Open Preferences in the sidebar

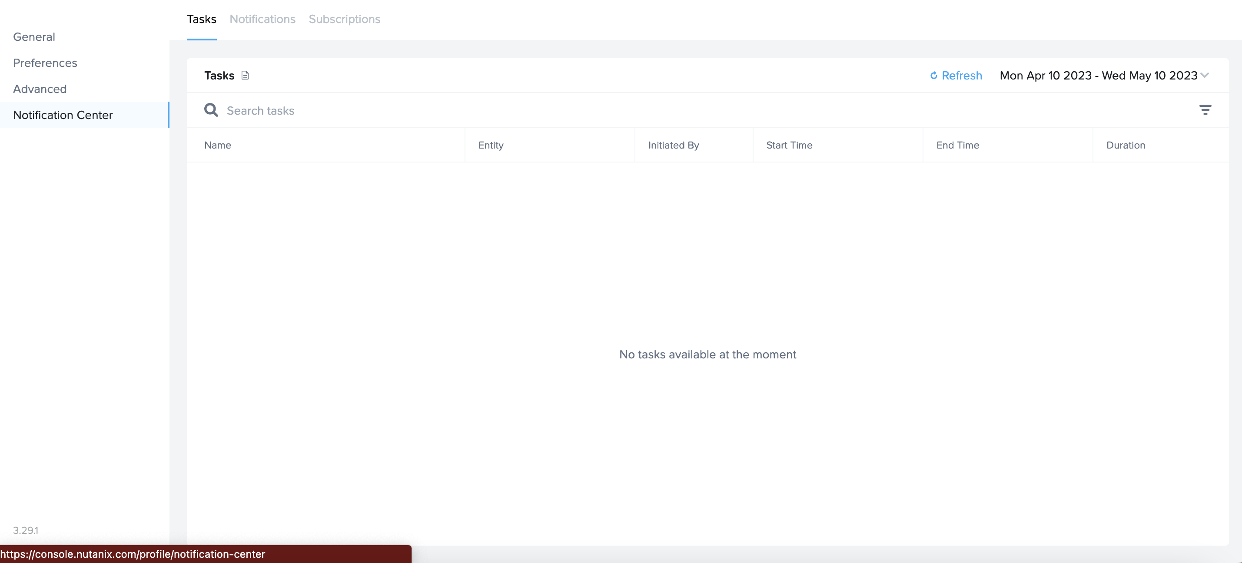tap(45, 63)
